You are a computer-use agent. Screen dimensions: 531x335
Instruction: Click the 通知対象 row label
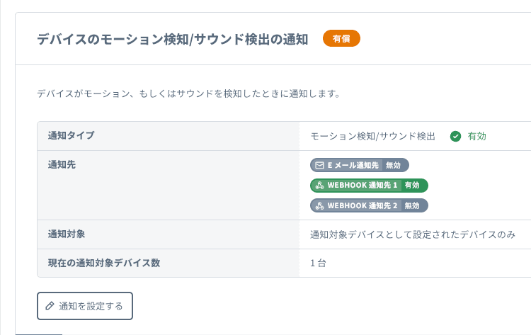click(67, 234)
